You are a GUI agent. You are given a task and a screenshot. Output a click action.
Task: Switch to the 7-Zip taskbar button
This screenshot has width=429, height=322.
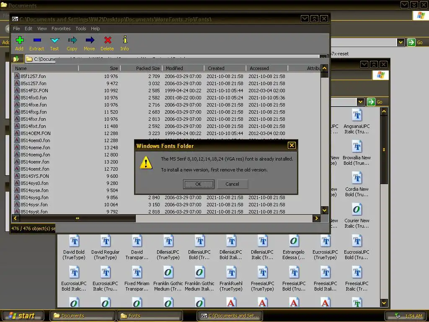point(230,316)
